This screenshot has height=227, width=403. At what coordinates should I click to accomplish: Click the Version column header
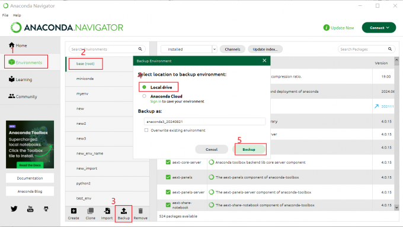point(381,63)
